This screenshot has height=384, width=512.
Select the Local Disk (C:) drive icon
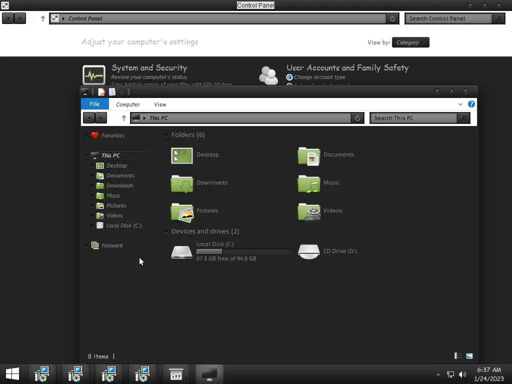click(182, 252)
